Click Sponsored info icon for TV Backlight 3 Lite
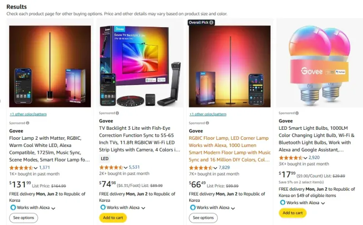This screenshot has width=363, height=225. tap(117, 113)
